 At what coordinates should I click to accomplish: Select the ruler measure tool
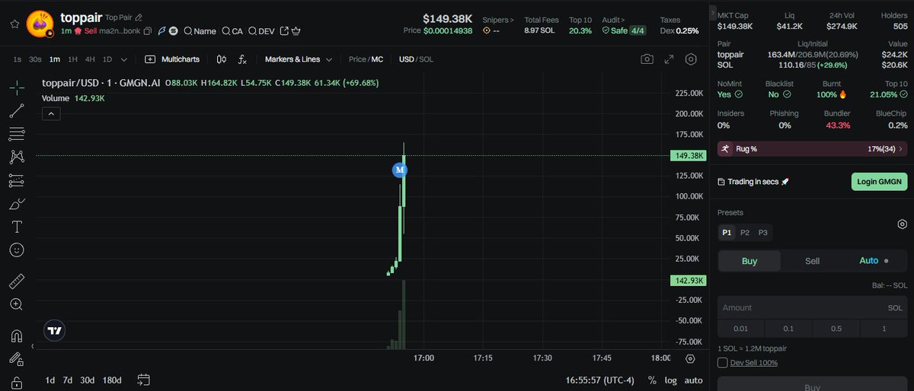tap(16, 281)
